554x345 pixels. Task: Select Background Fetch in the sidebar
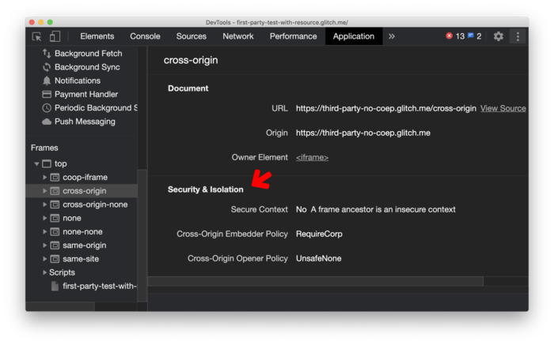tap(87, 54)
